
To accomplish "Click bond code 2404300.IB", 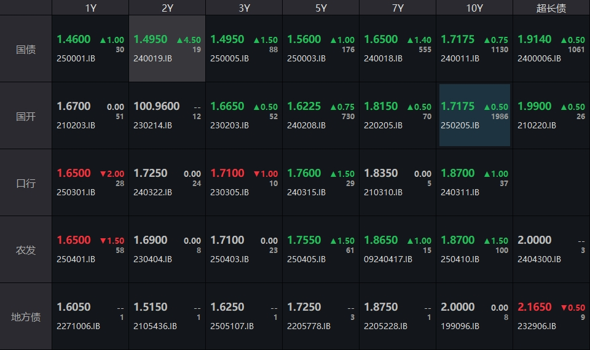I will pos(539,259).
